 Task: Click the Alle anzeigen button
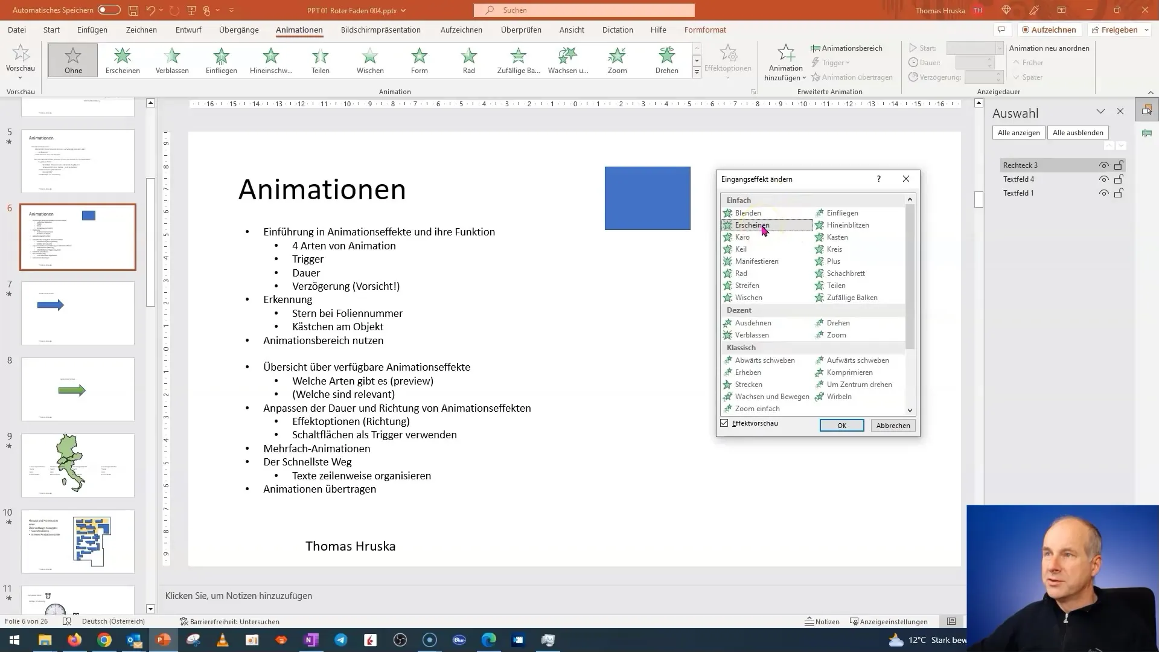pos(1018,133)
